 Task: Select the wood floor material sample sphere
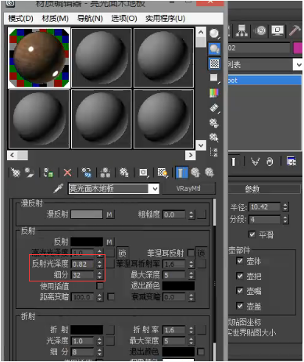pos(39,58)
